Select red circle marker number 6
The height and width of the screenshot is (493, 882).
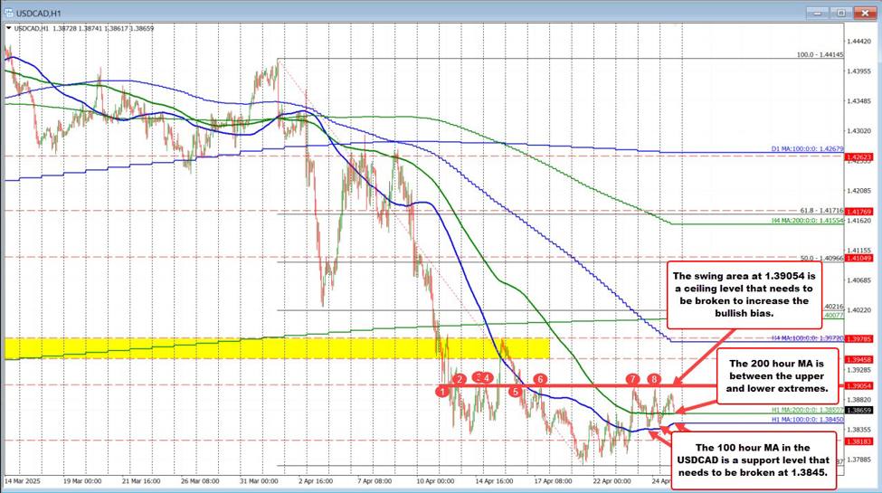pos(540,378)
